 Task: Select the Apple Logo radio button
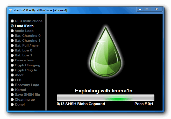click(12, 31)
